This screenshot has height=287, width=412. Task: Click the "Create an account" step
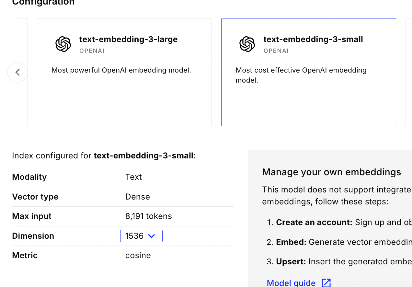[314, 223]
